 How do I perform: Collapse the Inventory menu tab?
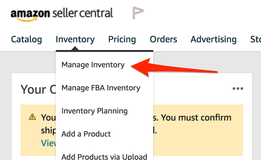(x=75, y=39)
